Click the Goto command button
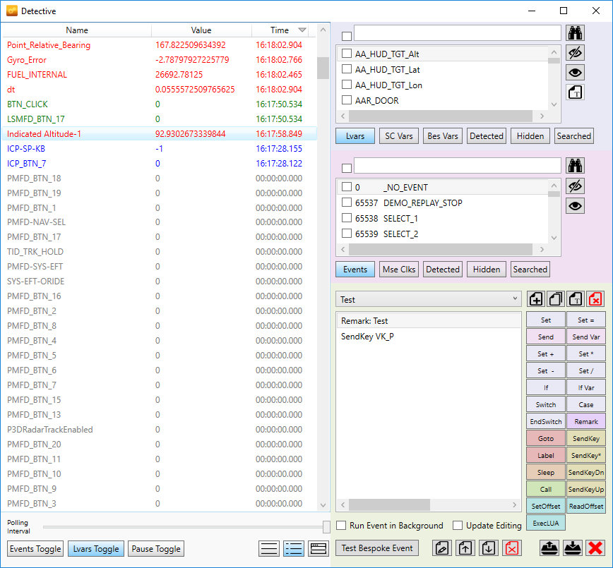613x568 pixels. (x=546, y=438)
